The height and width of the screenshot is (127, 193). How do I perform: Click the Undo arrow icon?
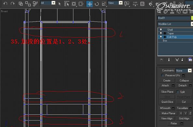coord(5,4)
